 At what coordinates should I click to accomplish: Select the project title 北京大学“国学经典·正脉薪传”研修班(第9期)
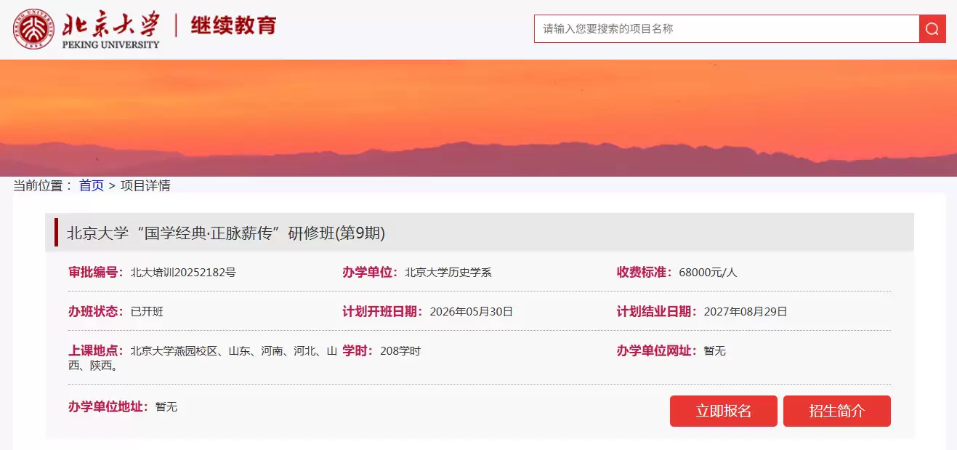click(226, 233)
